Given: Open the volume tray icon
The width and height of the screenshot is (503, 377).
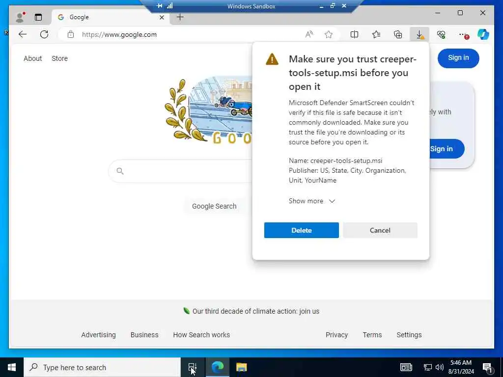Looking at the screenshot, I should pos(440,367).
